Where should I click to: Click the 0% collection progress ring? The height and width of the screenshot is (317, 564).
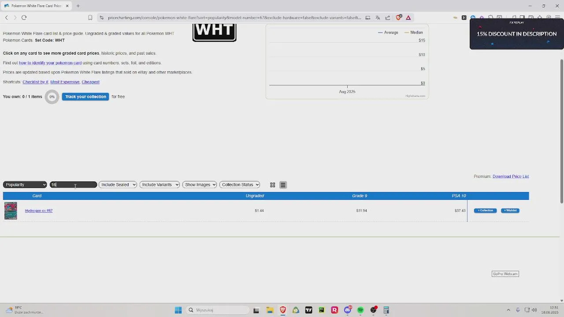(52, 97)
